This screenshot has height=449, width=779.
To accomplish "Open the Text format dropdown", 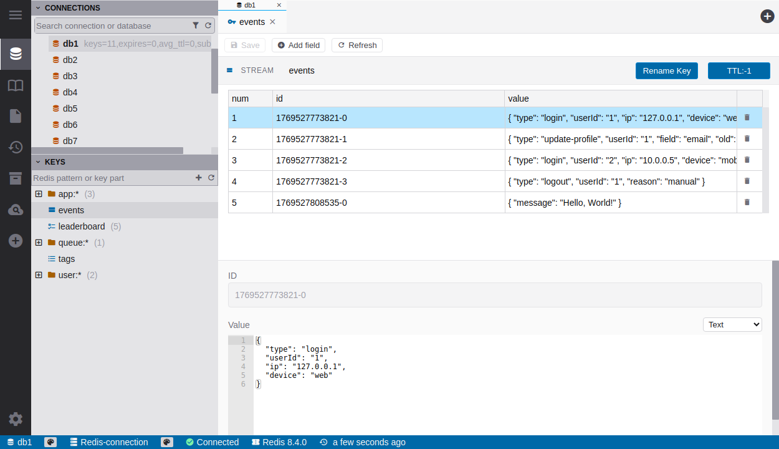I will click(732, 324).
